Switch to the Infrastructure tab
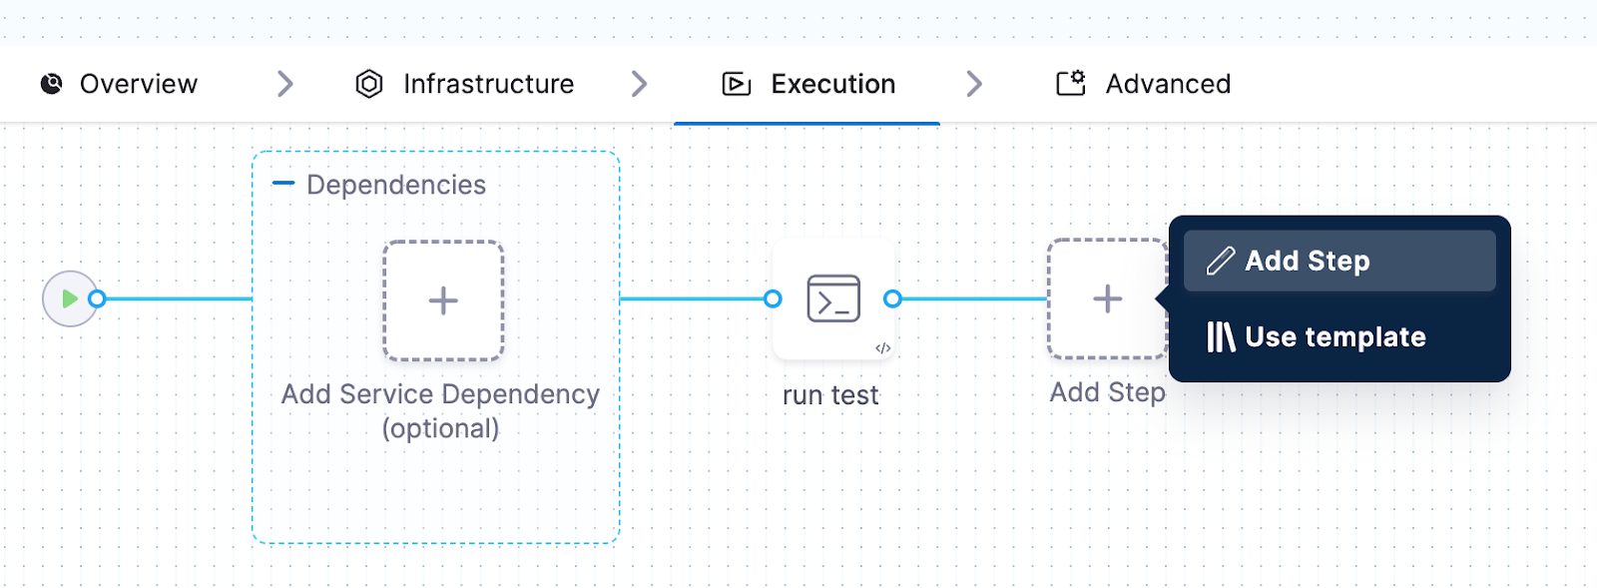This screenshot has height=588, width=1597. coord(464,84)
